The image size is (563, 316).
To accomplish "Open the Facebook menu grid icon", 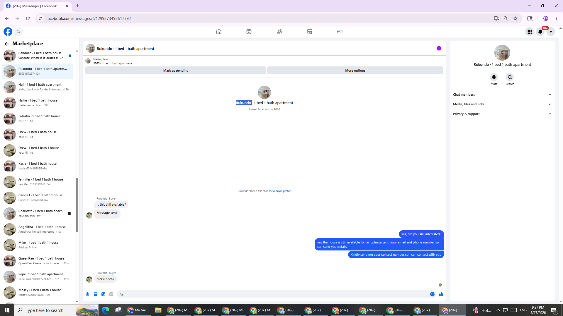I will [x=530, y=32].
